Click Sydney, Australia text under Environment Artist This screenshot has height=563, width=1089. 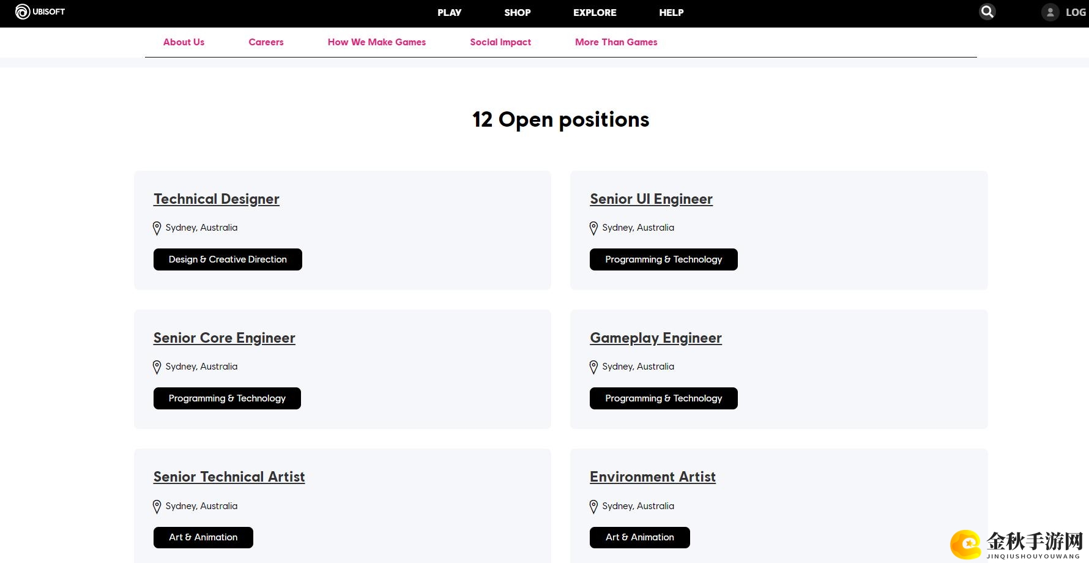click(638, 506)
